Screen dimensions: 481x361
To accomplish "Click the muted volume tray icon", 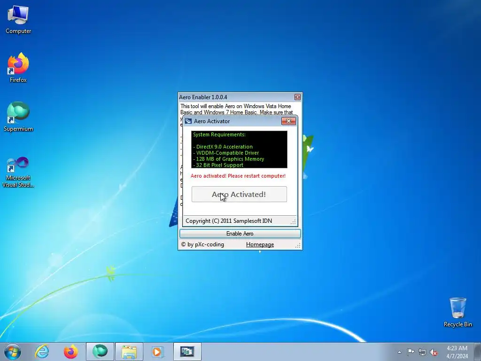I will [x=434, y=352].
